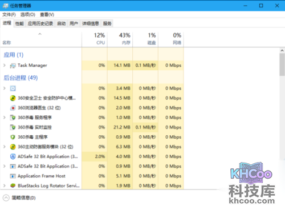285x206 pixels.
Task: Open the 文件(F) menu
Action: [x=9, y=14]
